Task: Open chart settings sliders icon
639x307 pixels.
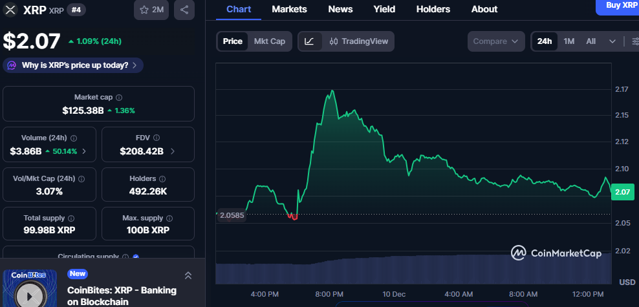Action: coord(634,41)
